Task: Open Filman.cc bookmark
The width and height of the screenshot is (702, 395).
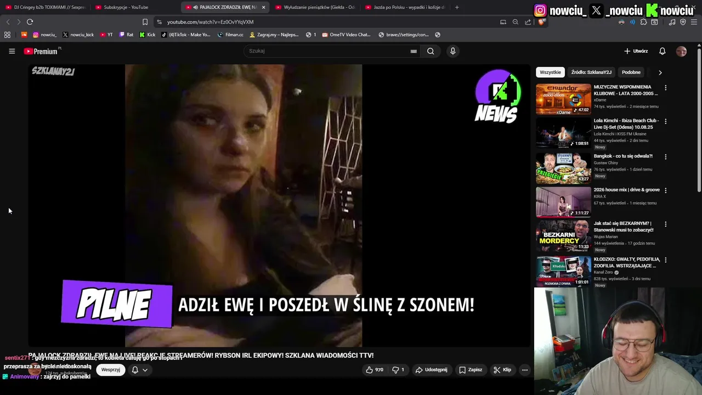Action: point(230,35)
